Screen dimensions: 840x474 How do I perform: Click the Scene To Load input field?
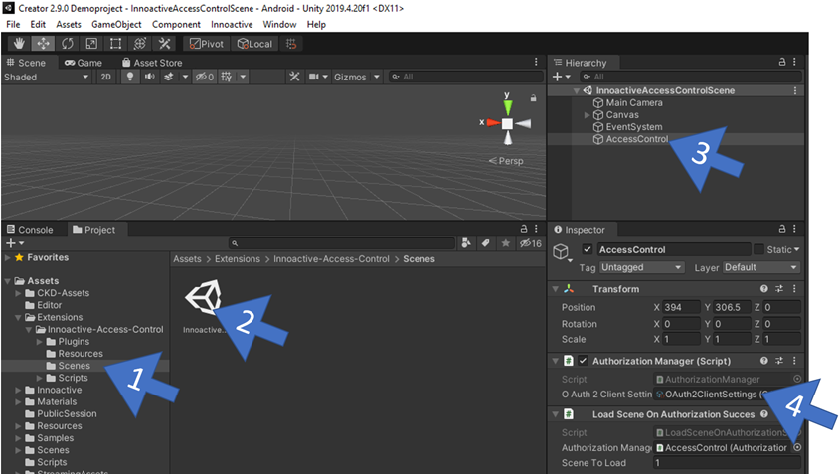(726, 463)
